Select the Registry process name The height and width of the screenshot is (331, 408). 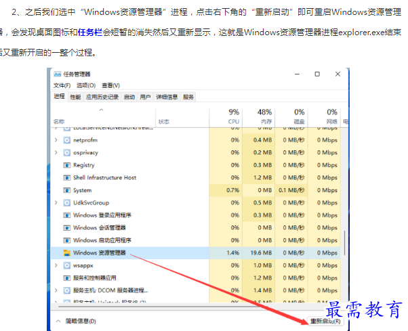click(x=84, y=165)
